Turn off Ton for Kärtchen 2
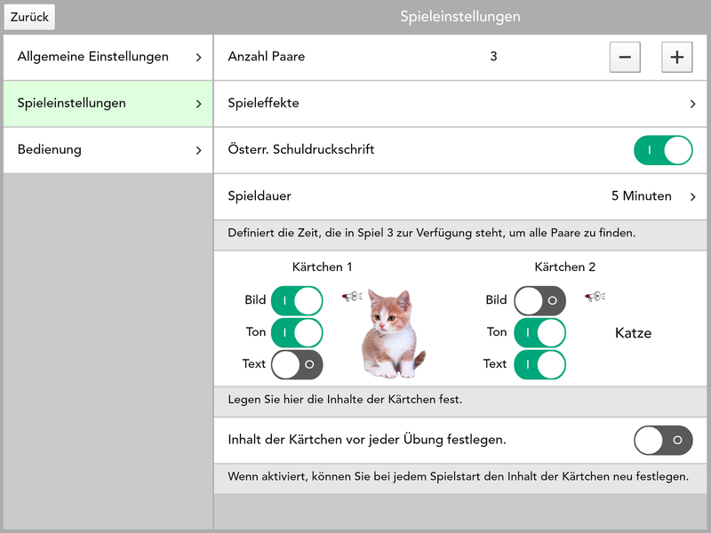 click(x=539, y=332)
